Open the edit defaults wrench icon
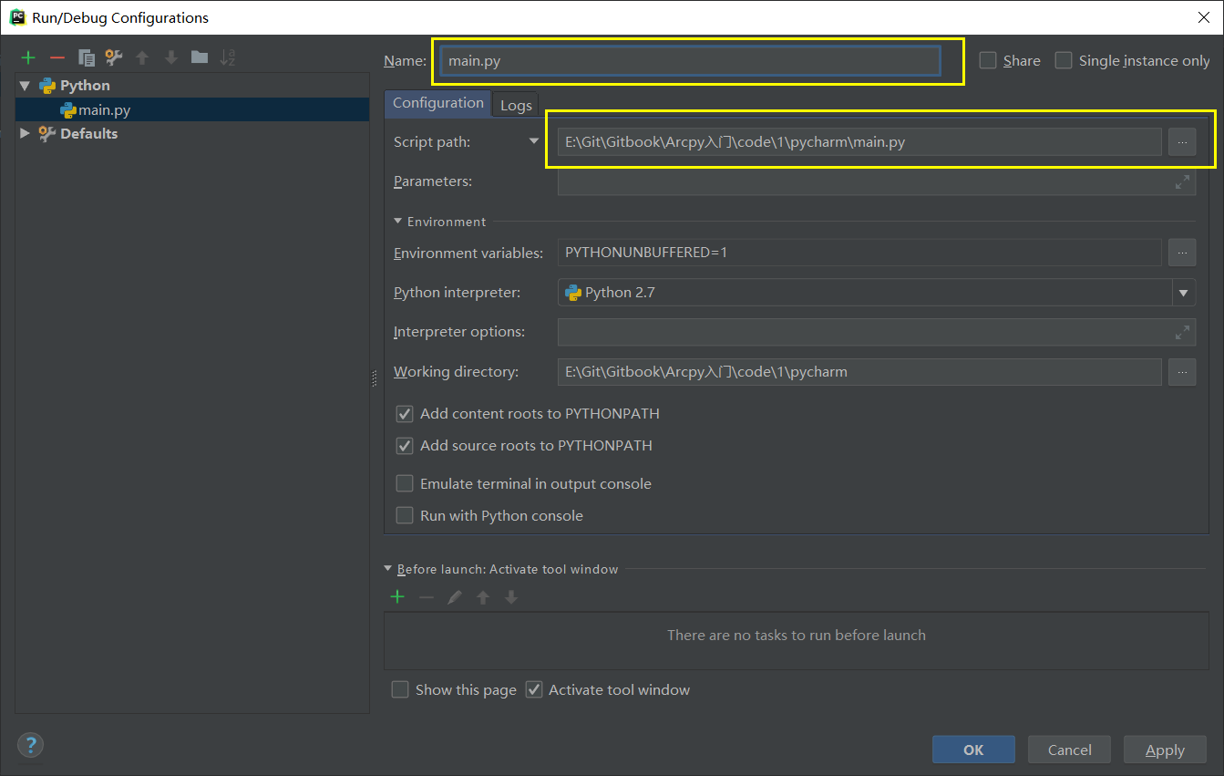Image resolution: width=1224 pixels, height=776 pixels. point(114,57)
